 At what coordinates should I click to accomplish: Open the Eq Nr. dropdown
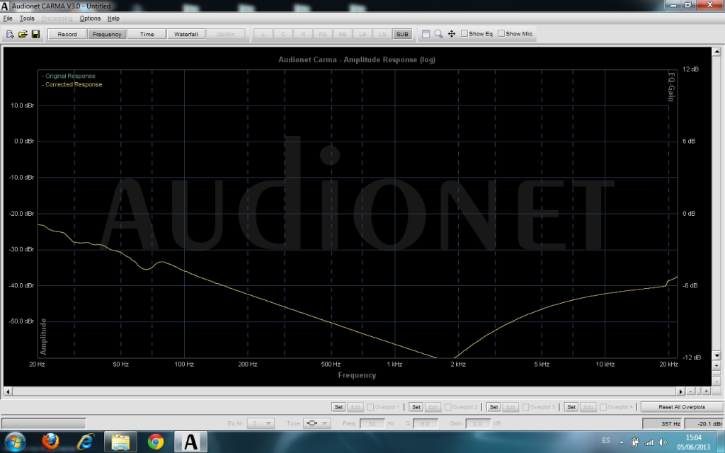261,423
